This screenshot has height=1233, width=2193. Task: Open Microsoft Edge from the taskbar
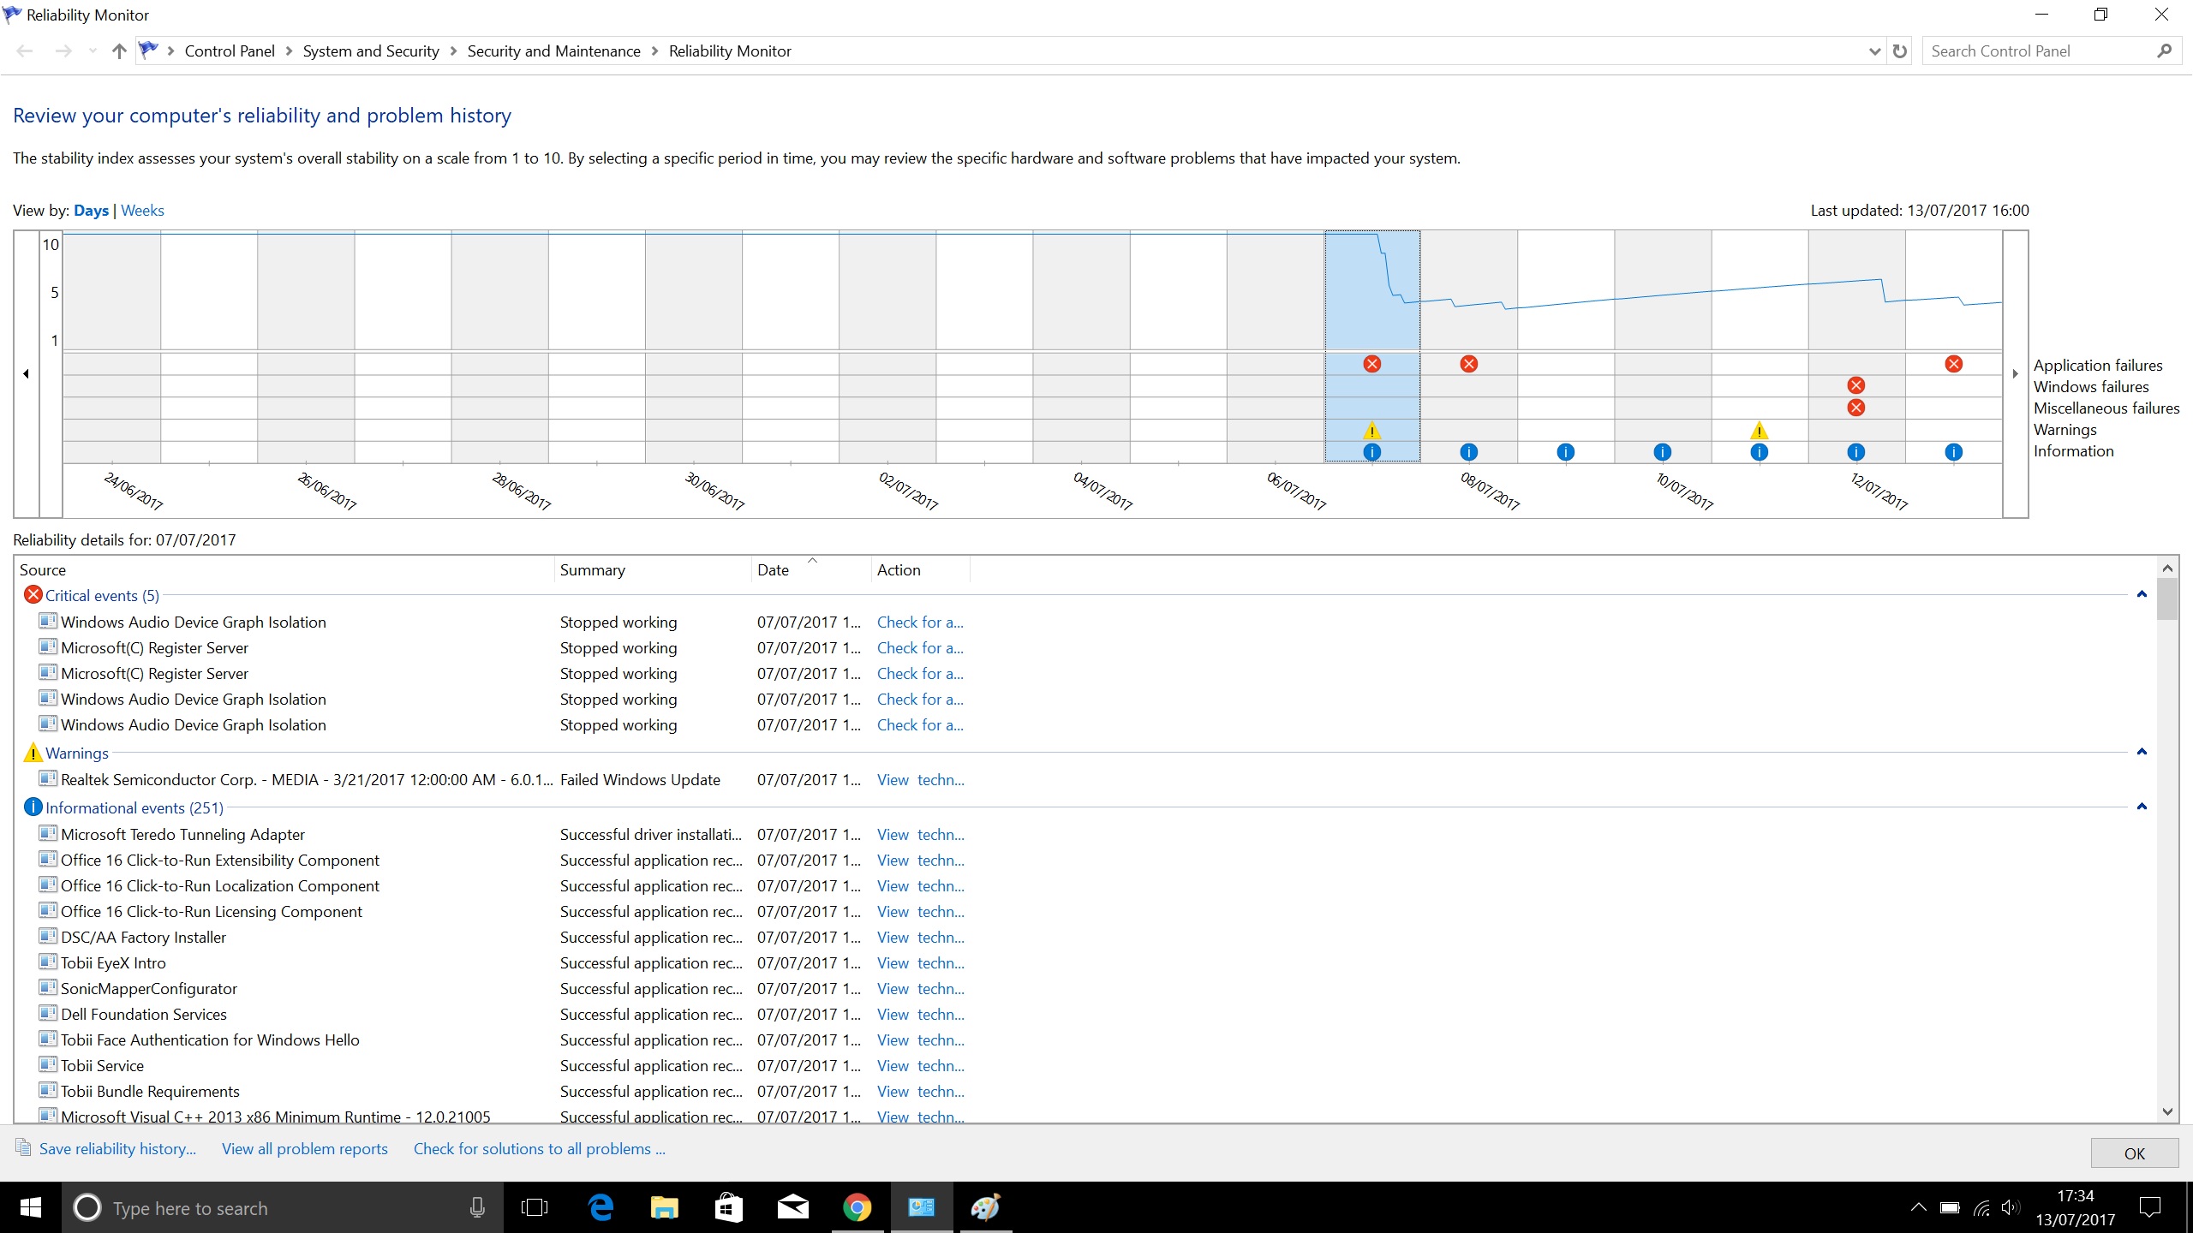pyautogui.click(x=601, y=1207)
